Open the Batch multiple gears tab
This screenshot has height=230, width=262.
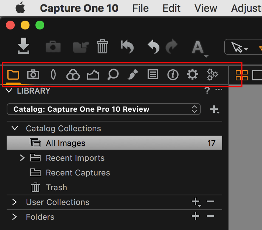[x=213, y=74]
